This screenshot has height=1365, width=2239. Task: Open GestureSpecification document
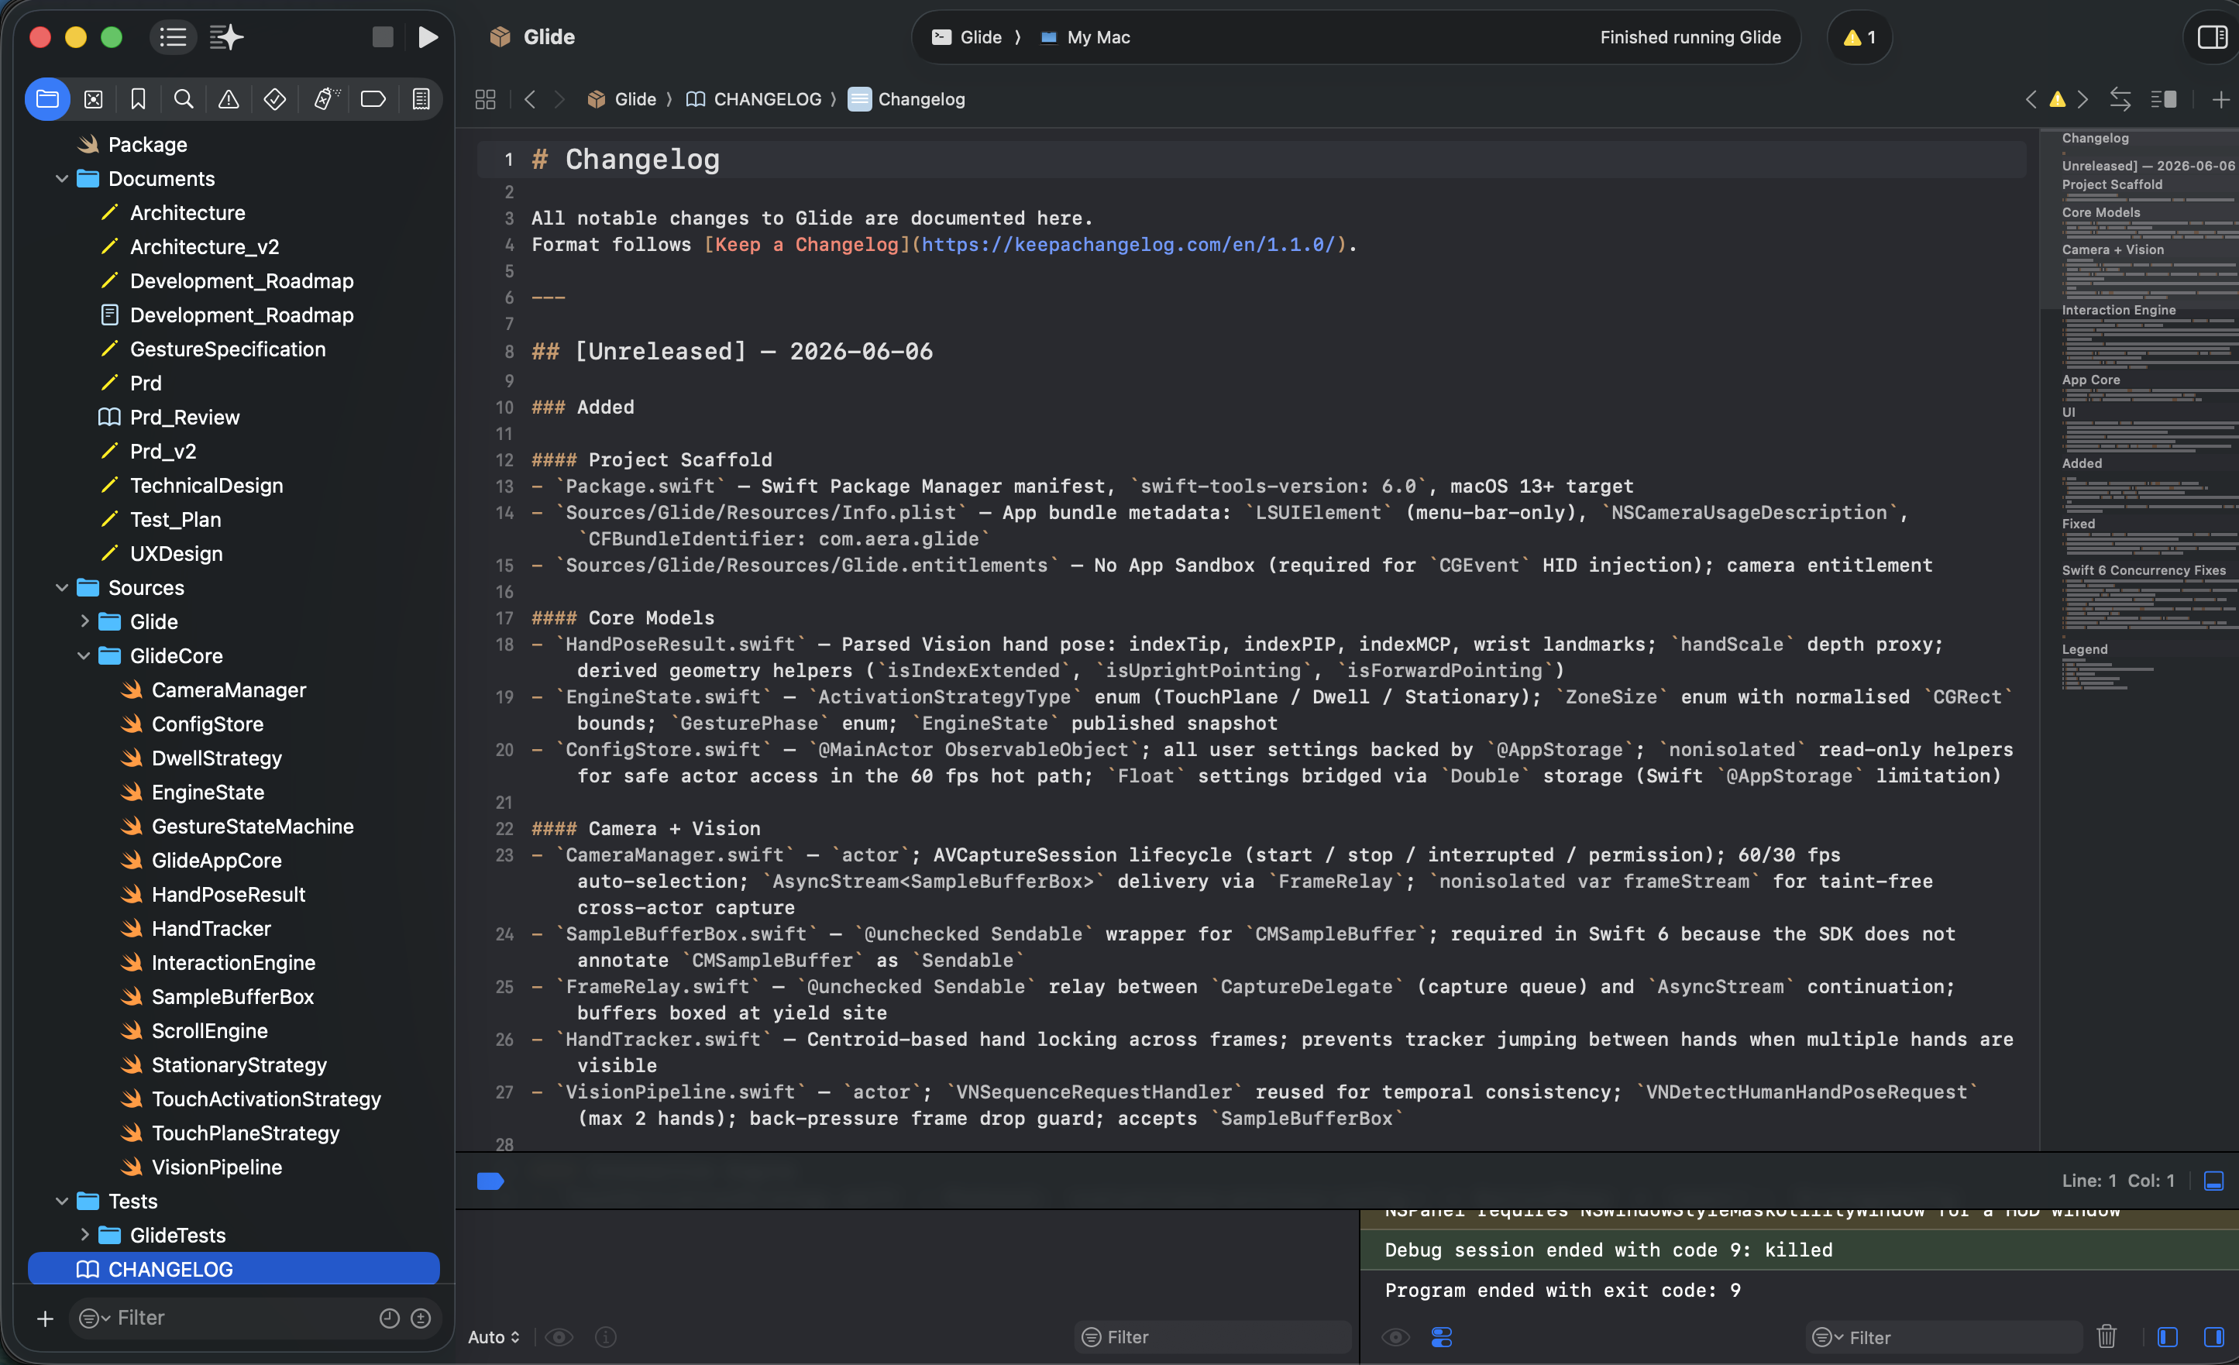[x=212, y=349]
